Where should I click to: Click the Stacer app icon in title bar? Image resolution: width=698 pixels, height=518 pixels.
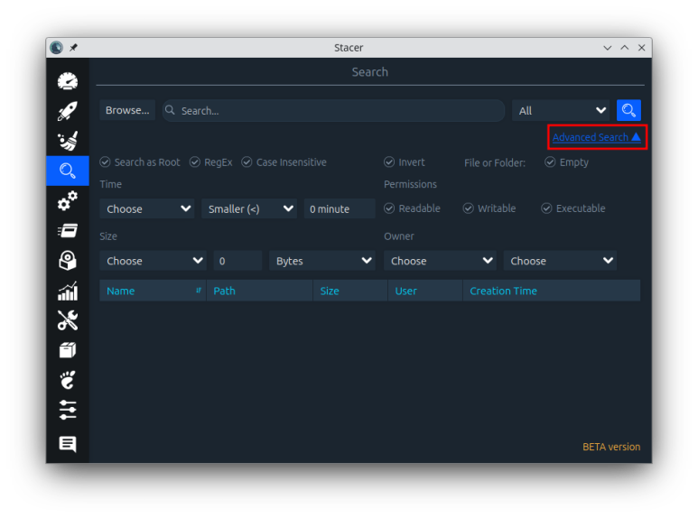point(57,48)
